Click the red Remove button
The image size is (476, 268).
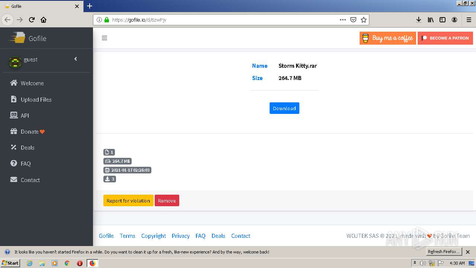click(x=167, y=201)
